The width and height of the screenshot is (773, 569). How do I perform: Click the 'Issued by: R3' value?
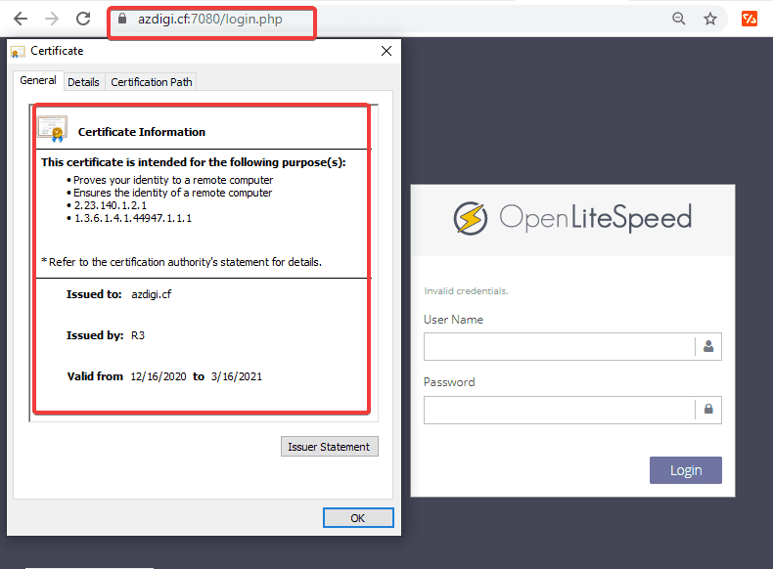pos(138,335)
